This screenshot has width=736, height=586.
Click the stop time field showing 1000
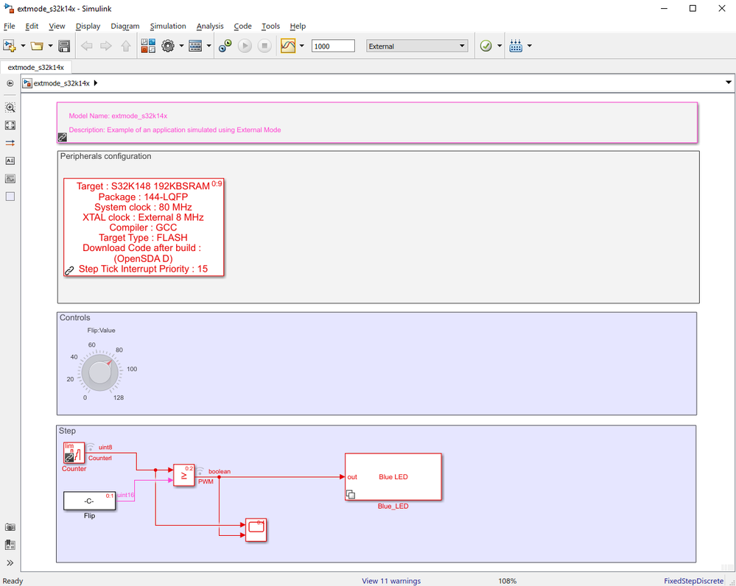pyautogui.click(x=333, y=46)
